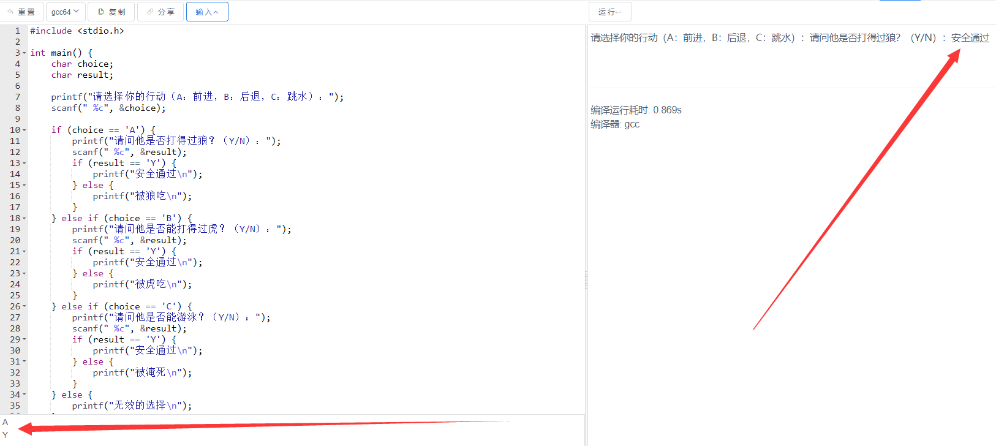Click the #include <stdio.h> line
Image resolution: width=996 pixels, height=446 pixels.
[77, 31]
